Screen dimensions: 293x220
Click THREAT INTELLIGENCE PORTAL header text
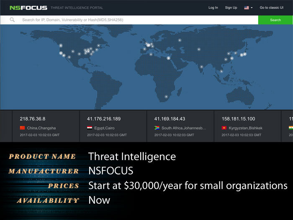point(77,8)
